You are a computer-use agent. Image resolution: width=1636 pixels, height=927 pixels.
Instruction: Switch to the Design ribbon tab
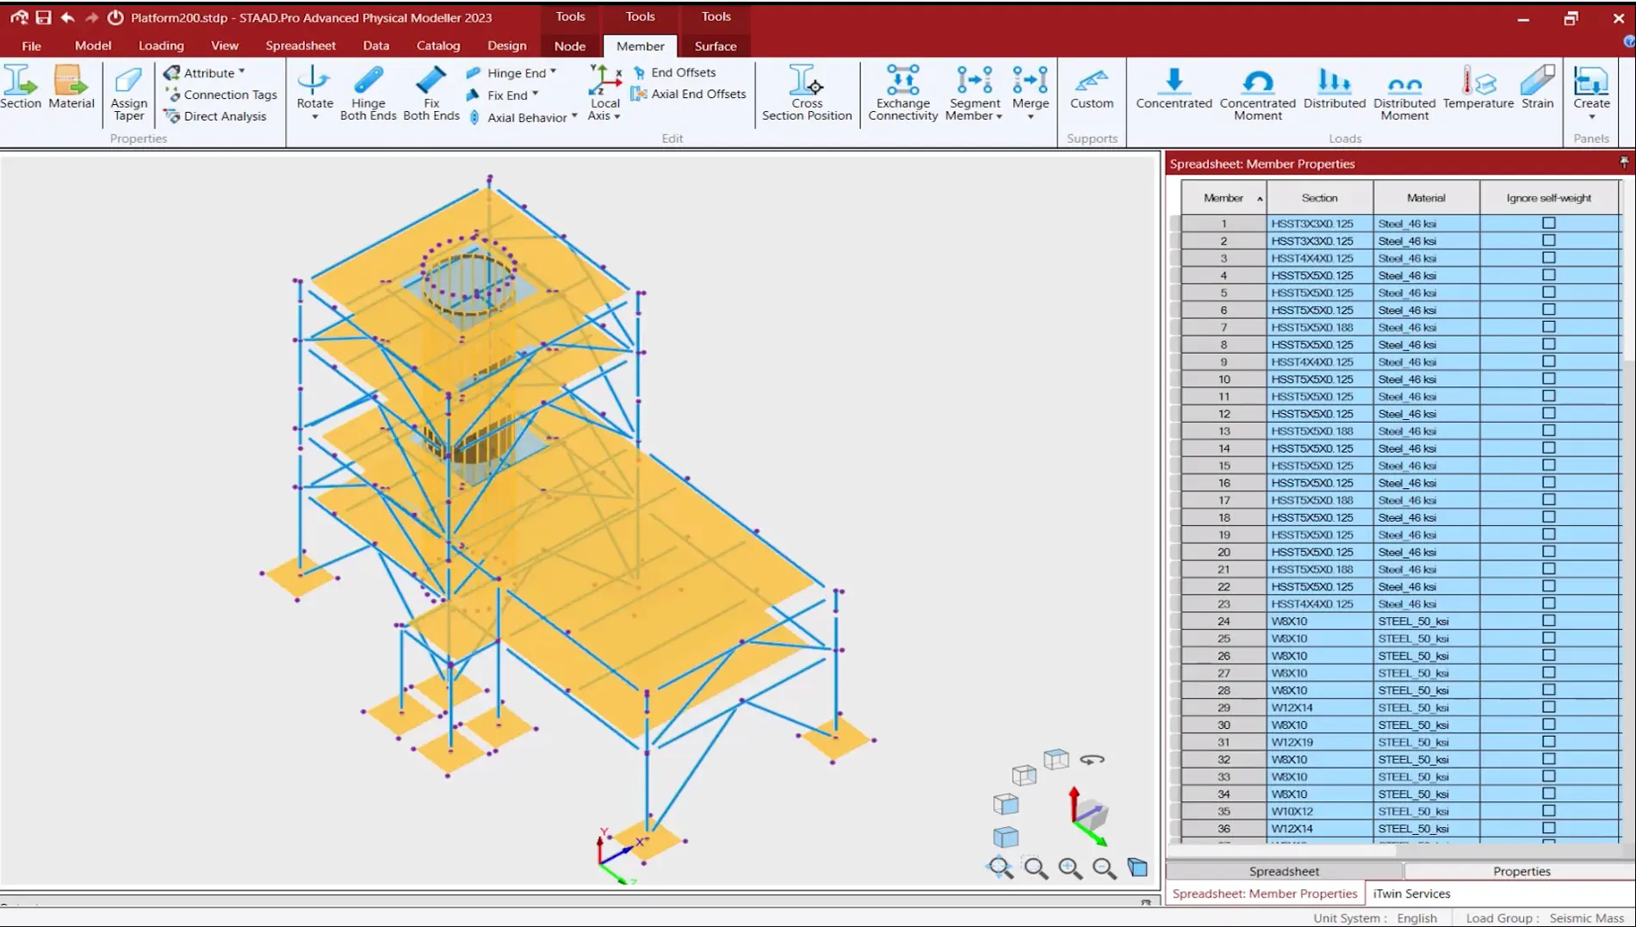(506, 46)
